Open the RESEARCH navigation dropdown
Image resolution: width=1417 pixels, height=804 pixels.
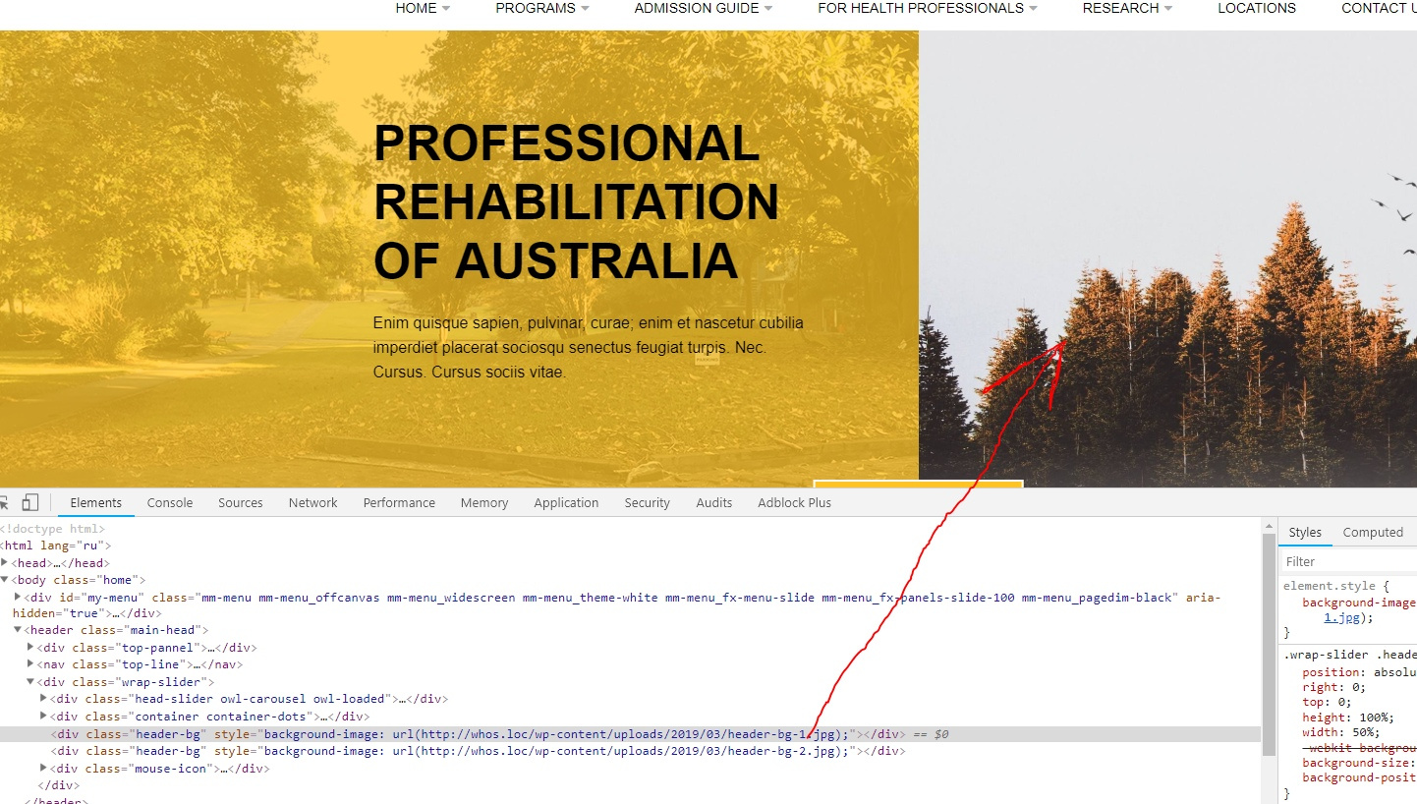(x=1127, y=8)
